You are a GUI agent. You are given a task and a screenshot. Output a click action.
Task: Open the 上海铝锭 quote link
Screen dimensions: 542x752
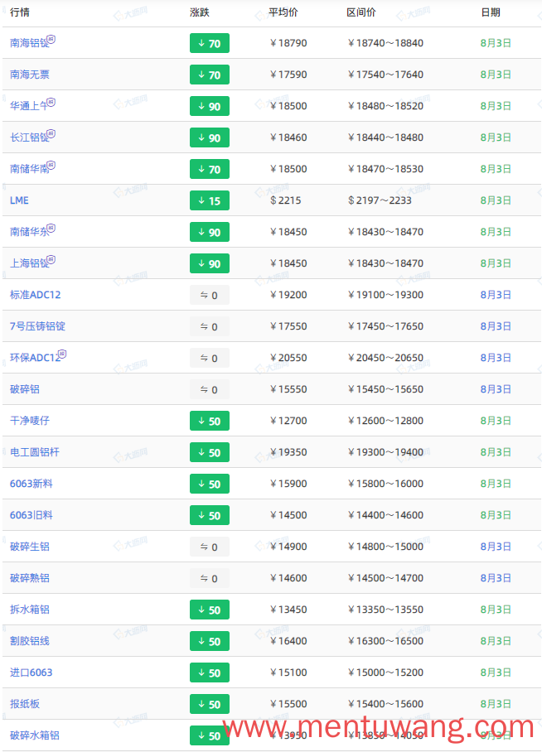tap(29, 263)
